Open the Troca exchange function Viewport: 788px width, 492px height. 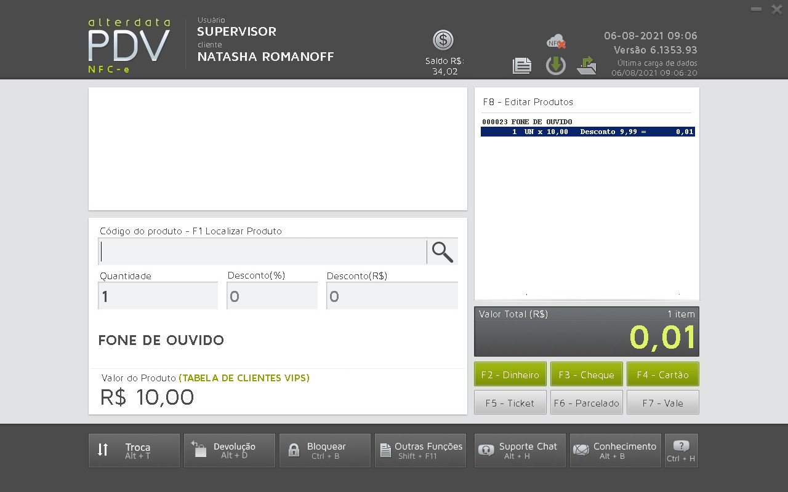click(x=134, y=450)
